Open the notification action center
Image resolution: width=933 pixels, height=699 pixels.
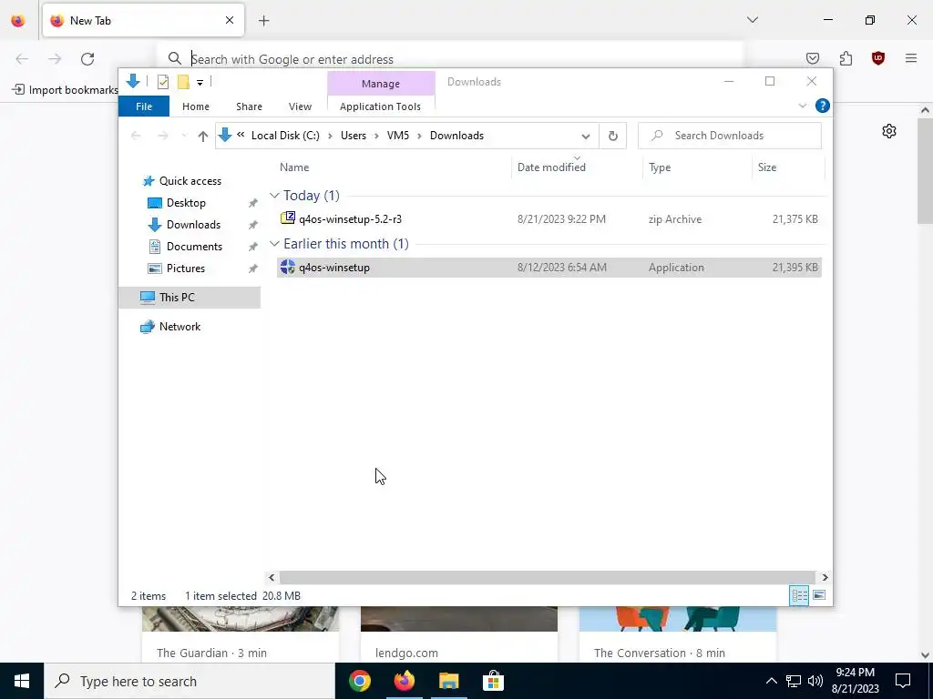(903, 681)
